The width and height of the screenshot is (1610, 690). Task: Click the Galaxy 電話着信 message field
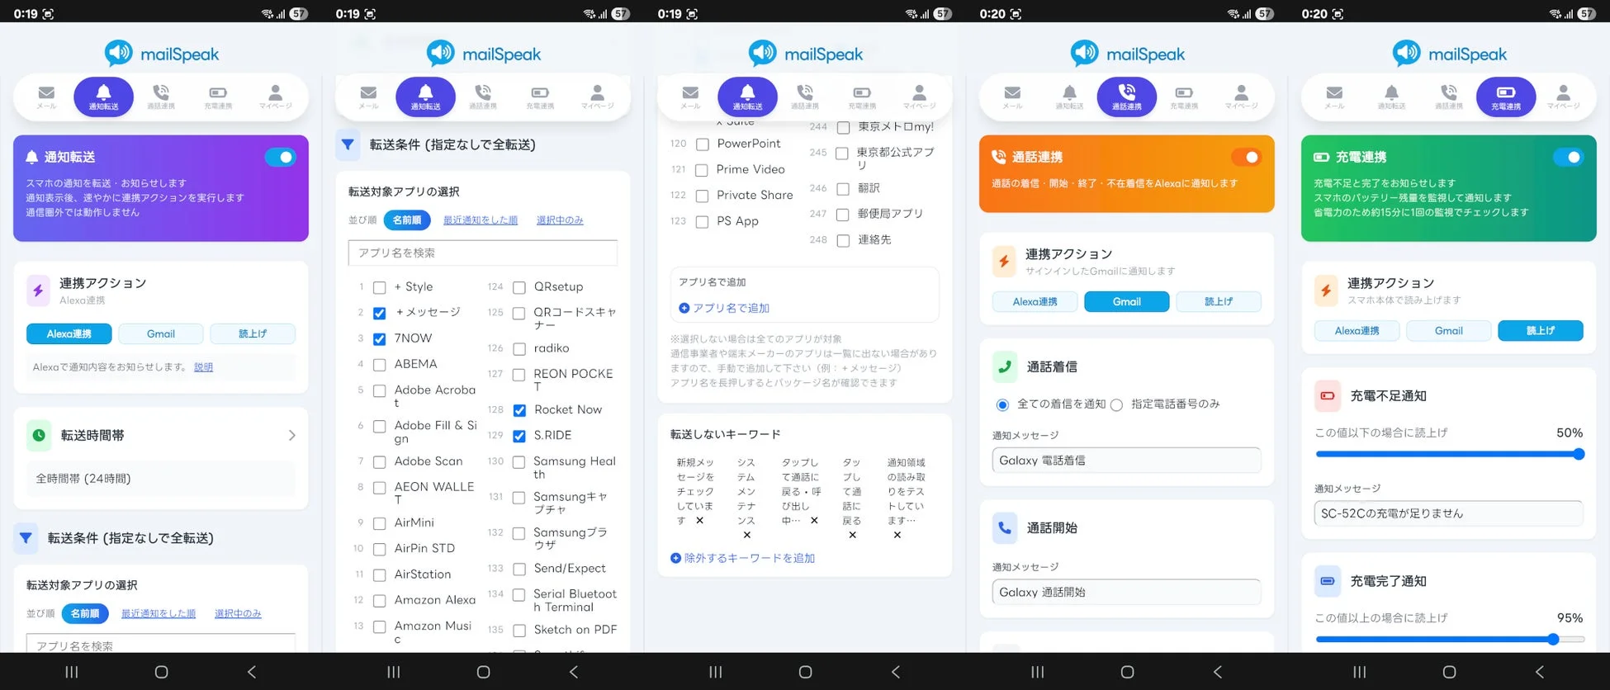point(1126,460)
